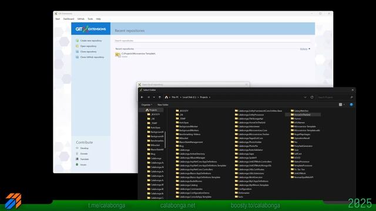Click the Git Extensions logo banner
Viewport: 376px width, 211px height.
pos(90,29)
